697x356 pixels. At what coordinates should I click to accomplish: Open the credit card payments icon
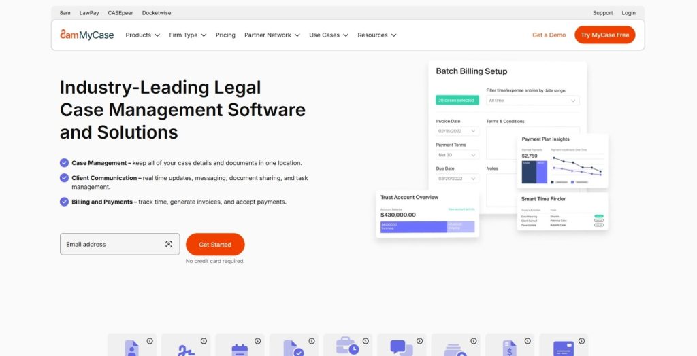[x=563, y=348]
